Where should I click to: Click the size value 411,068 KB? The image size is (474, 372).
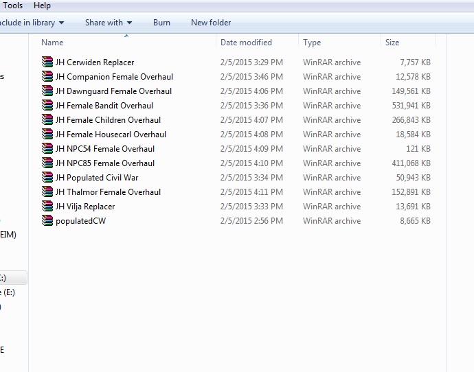pos(411,163)
